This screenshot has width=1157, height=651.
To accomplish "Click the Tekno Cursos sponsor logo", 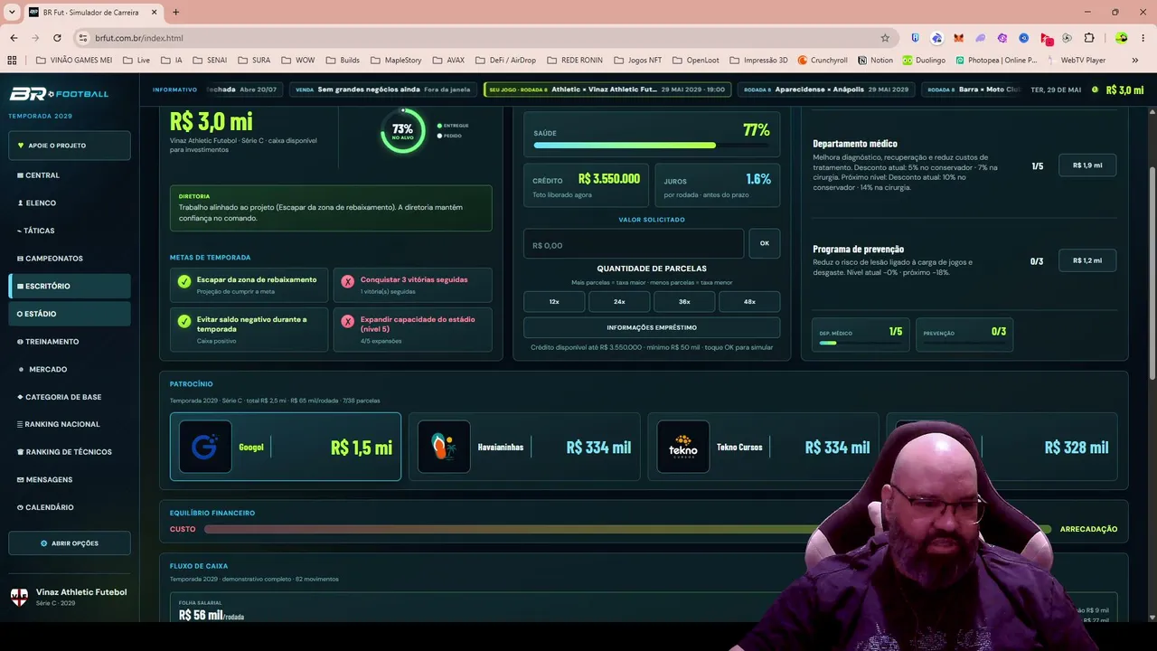I will click(x=683, y=447).
